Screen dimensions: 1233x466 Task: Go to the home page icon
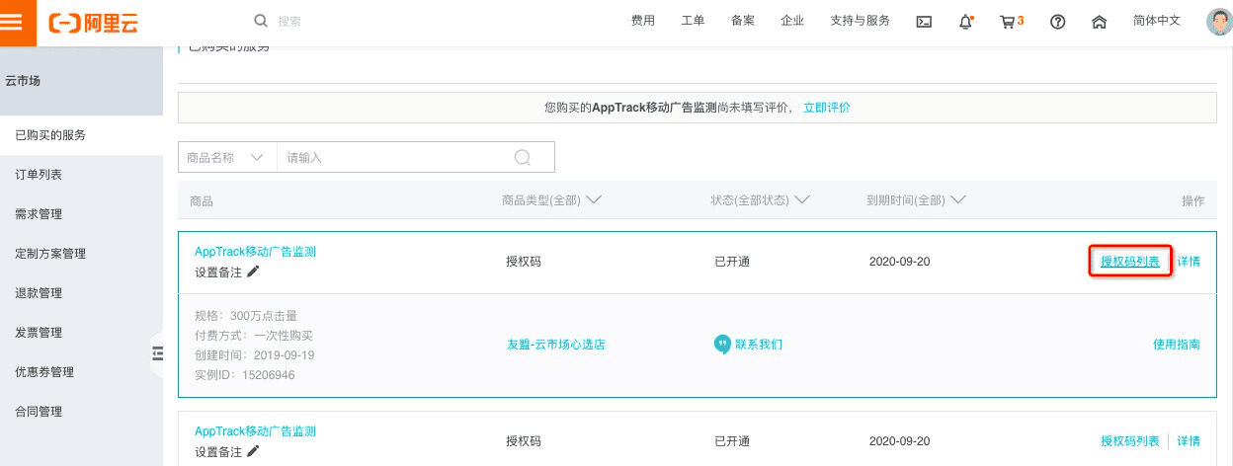(x=1099, y=22)
